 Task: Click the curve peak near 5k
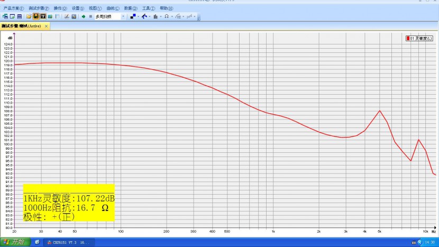click(380, 111)
